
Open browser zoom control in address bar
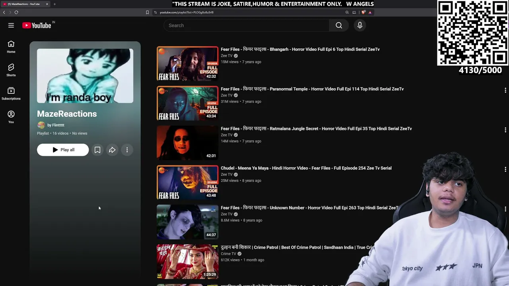347,12
